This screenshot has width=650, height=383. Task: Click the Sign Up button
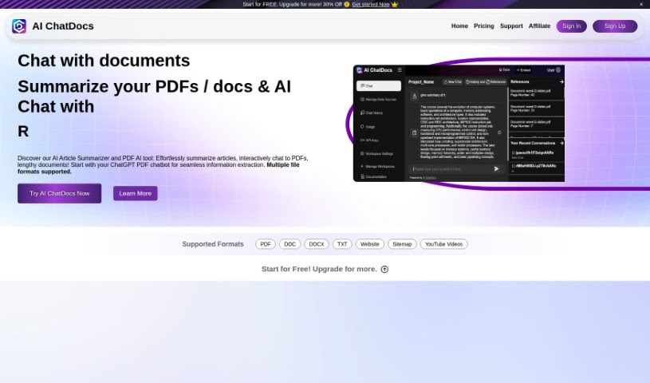tap(615, 26)
